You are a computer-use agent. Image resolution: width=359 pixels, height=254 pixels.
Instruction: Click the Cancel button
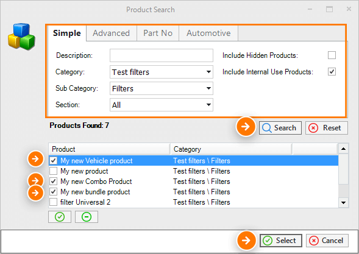click(x=327, y=241)
